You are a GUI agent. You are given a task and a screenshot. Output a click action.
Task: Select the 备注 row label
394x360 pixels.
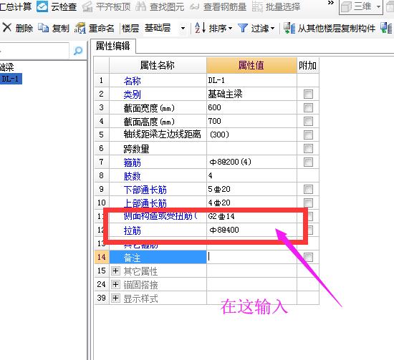coord(158,258)
